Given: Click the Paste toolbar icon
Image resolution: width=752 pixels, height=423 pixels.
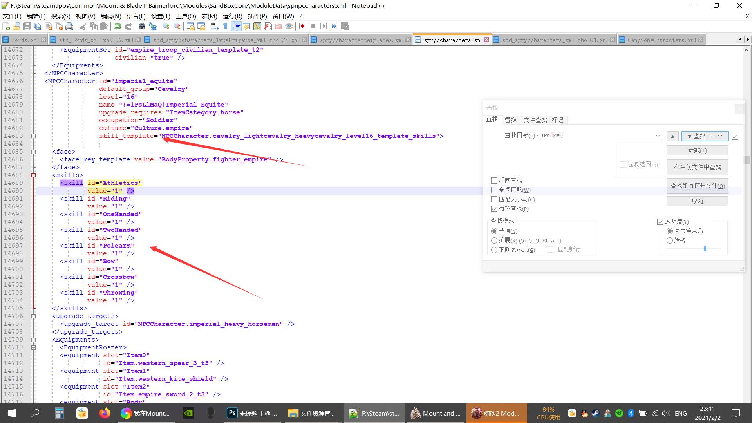Looking at the screenshot, I should (104, 26).
